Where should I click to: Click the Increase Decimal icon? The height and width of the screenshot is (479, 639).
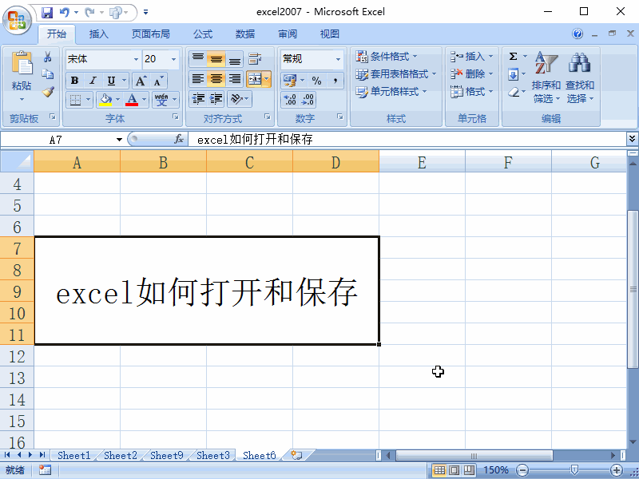289,100
